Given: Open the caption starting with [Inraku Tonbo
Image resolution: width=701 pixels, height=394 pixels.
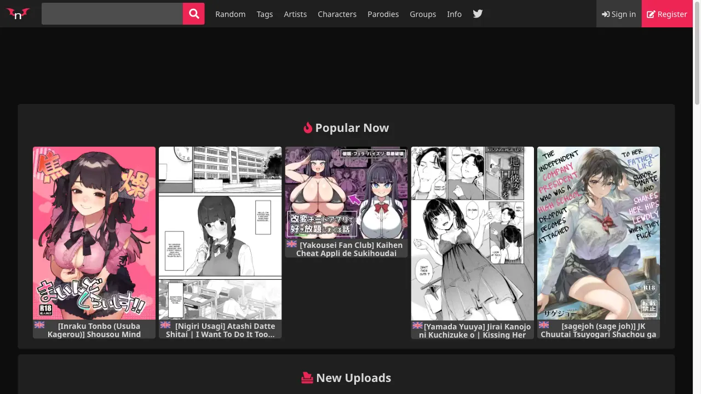Looking at the screenshot, I should click(94, 330).
